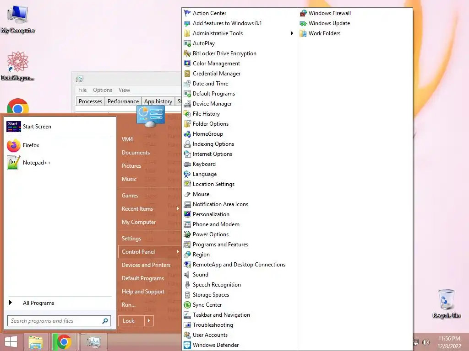Click Color Management monitor icon
The image size is (469, 351).
coord(187,64)
